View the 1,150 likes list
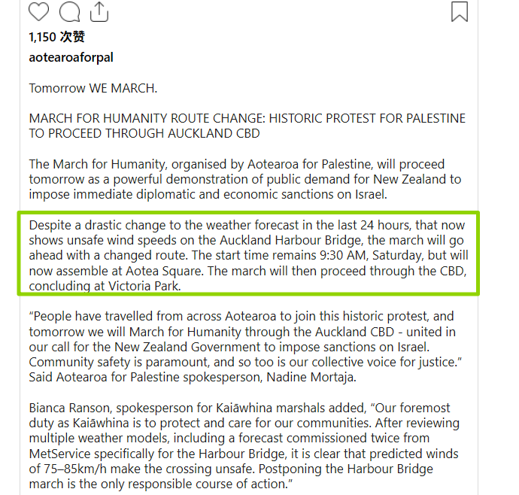Image resolution: width=519 pixels, height=495 pixels. click(57, 37)
